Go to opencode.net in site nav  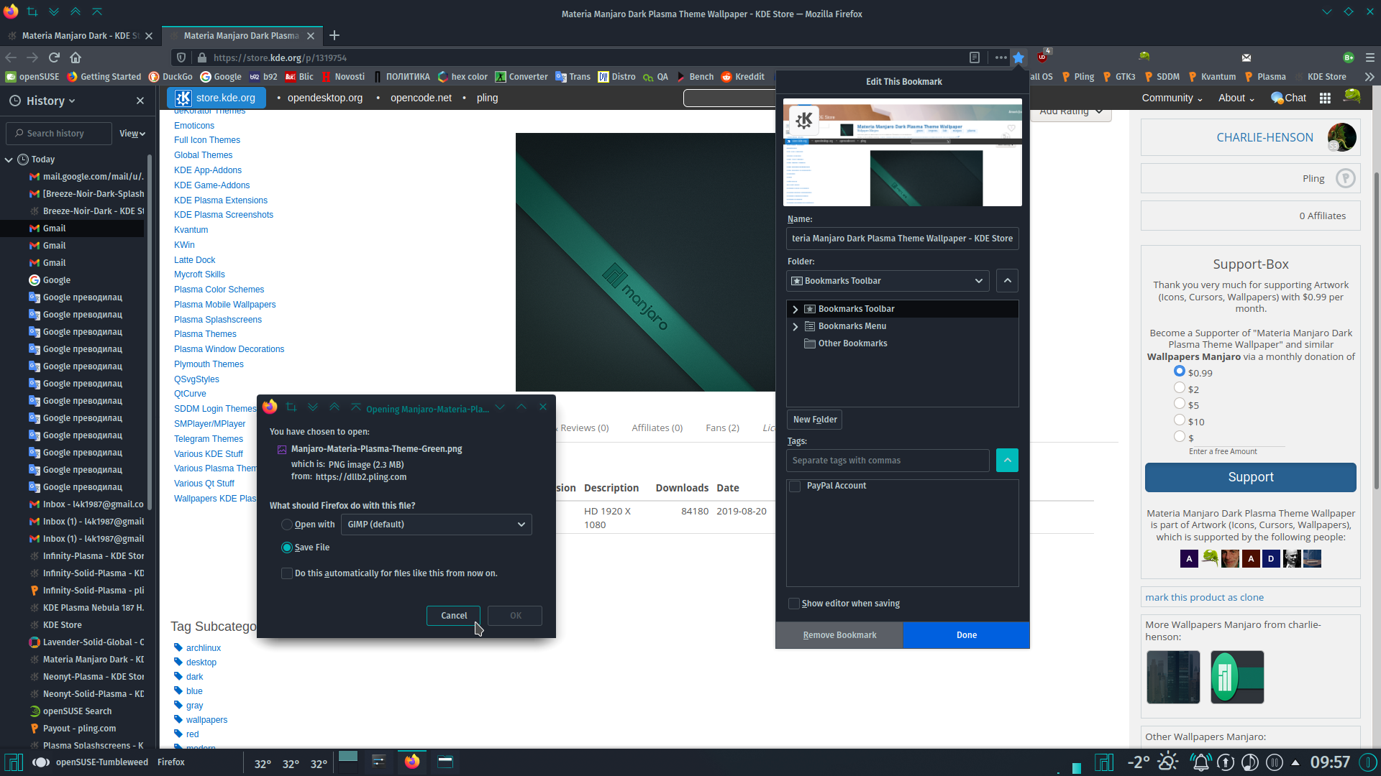point(421,98)
